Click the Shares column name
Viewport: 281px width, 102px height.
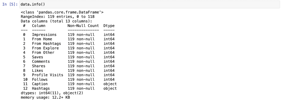39,66
